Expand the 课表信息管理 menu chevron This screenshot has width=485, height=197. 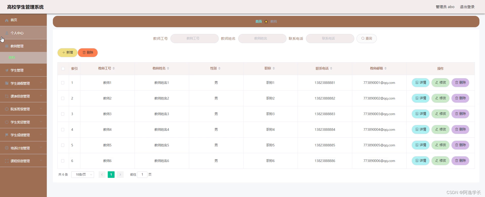click(x=41, y=95)
